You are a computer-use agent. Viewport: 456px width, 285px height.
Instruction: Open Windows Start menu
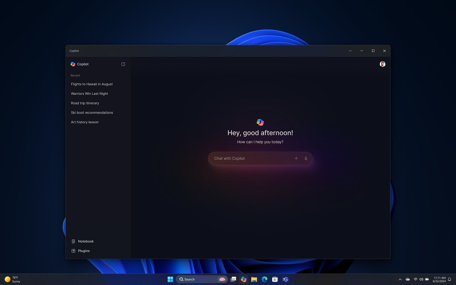tap(170, 279)
